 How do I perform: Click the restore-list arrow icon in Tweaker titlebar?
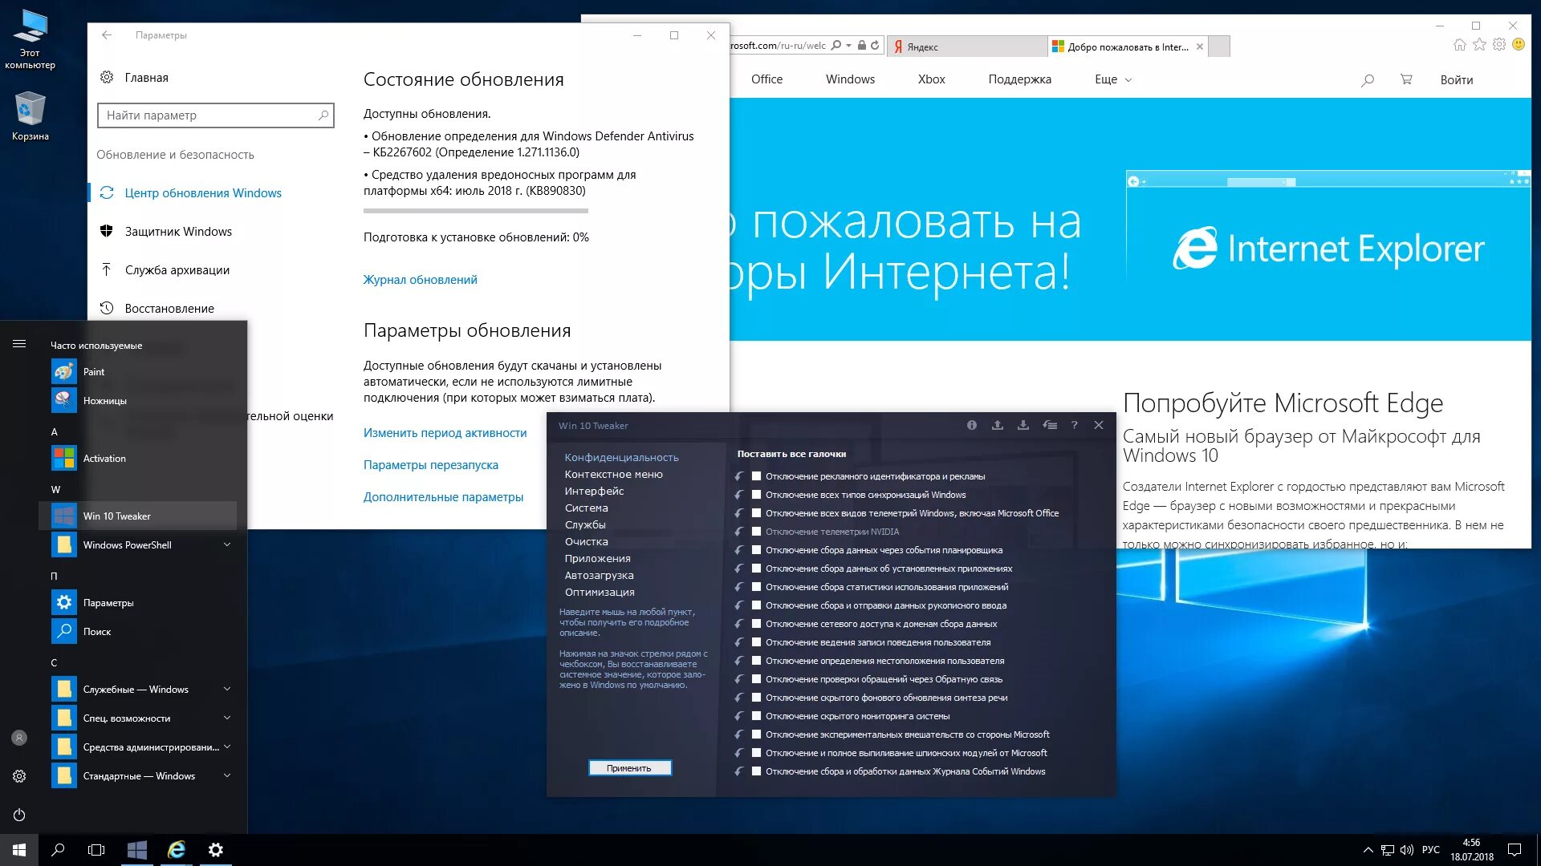click(x=1049, y=425)
